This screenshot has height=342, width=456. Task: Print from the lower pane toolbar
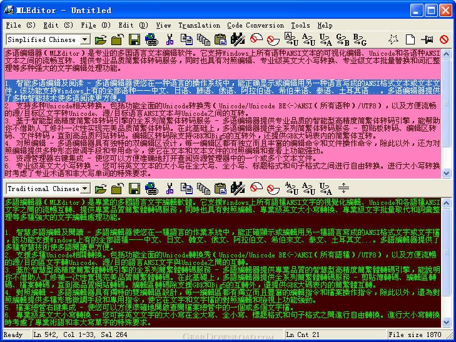151,188
